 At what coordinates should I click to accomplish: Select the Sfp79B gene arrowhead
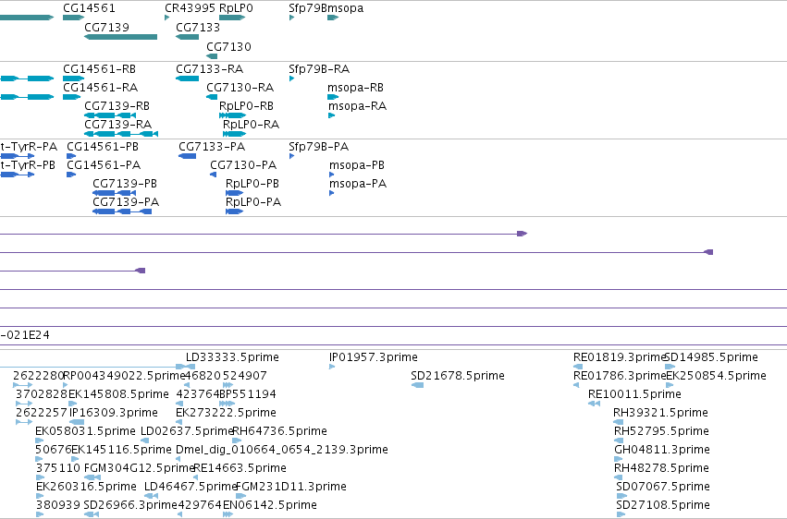click(291, 18)
